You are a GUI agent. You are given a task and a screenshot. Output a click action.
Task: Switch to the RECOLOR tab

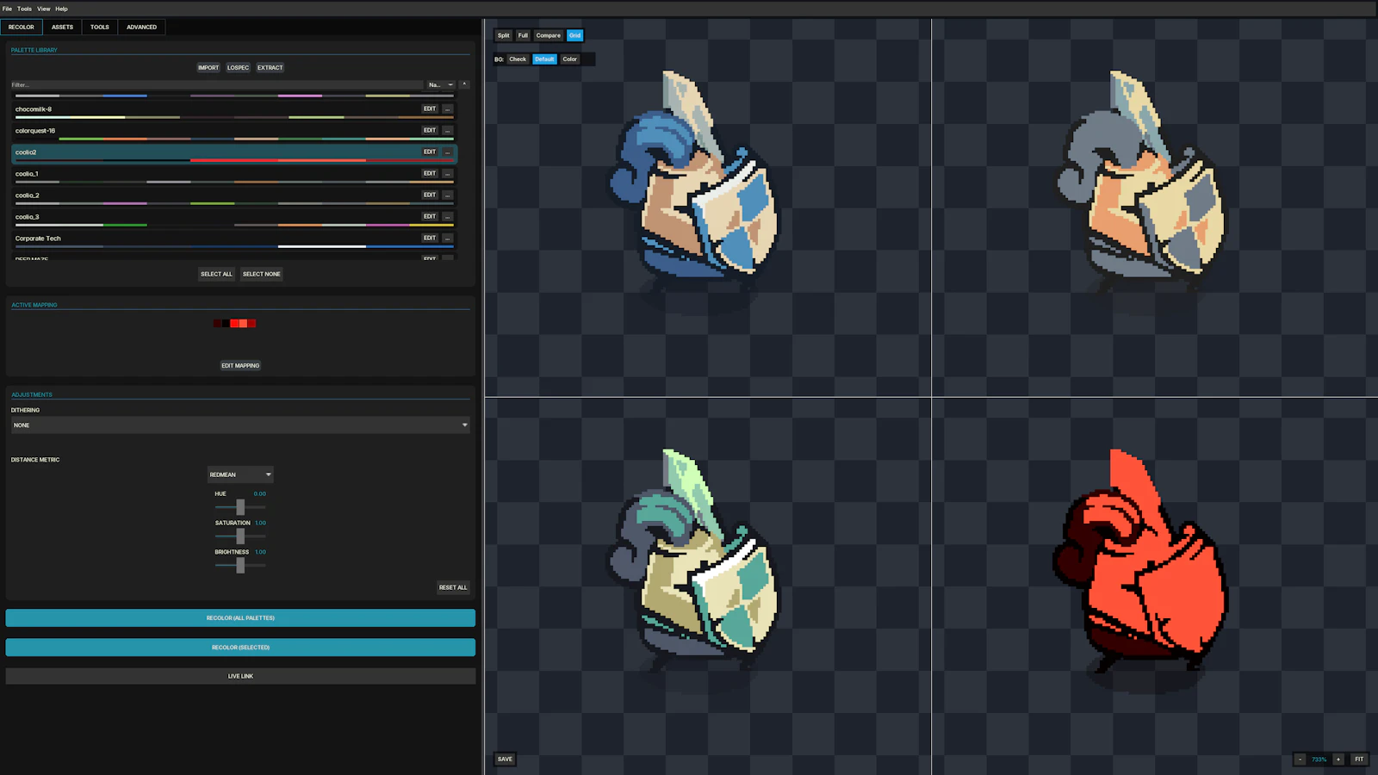(22, 27)
